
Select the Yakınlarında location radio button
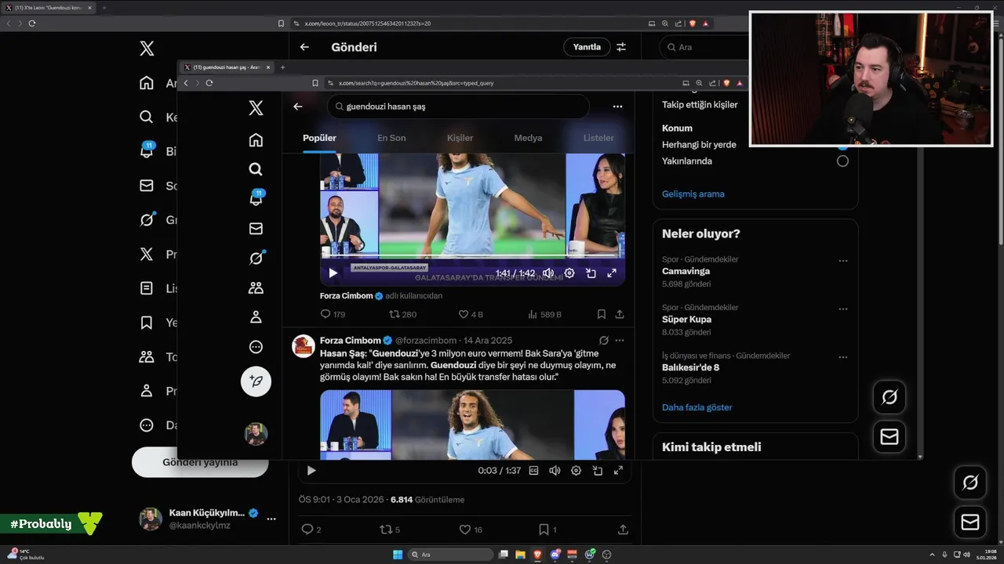click(842, 161)
